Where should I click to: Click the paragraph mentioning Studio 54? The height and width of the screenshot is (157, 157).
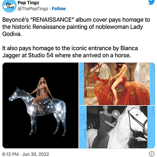70,52
